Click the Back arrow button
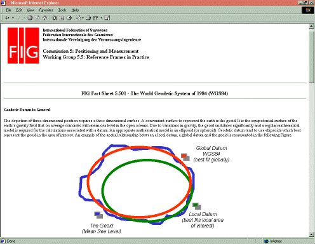 [7, 18]
